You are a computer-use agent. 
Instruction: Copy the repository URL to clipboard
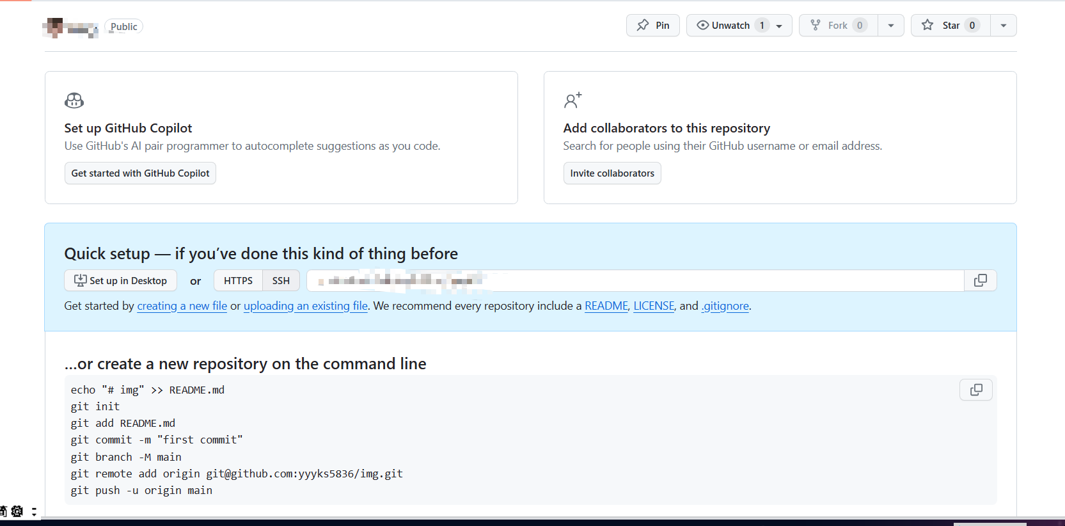tap(980, 281)
